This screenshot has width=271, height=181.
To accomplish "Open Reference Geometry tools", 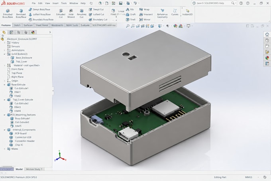I will pos(162,14).
